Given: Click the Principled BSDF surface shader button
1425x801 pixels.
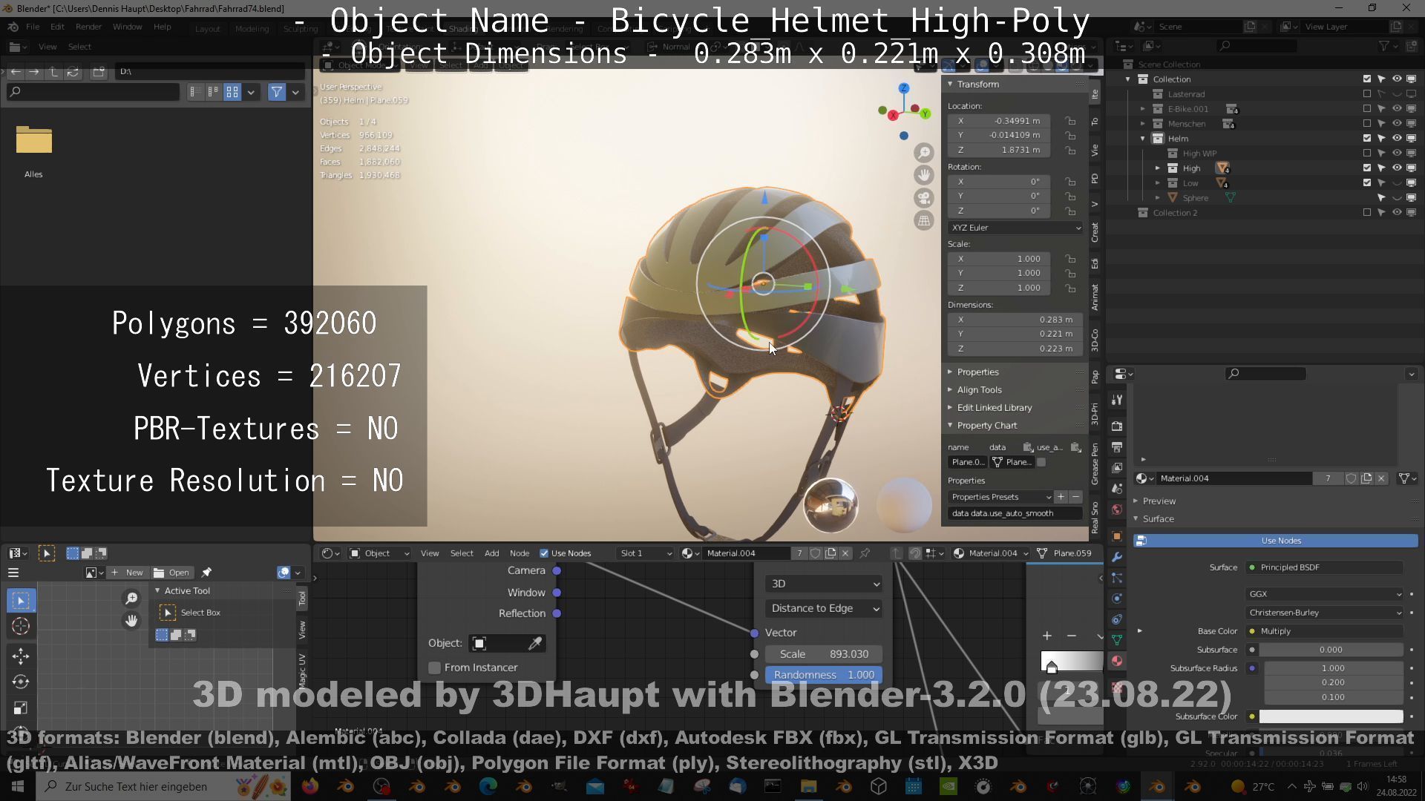Looking at the screenshot, I should point(1325,567).
